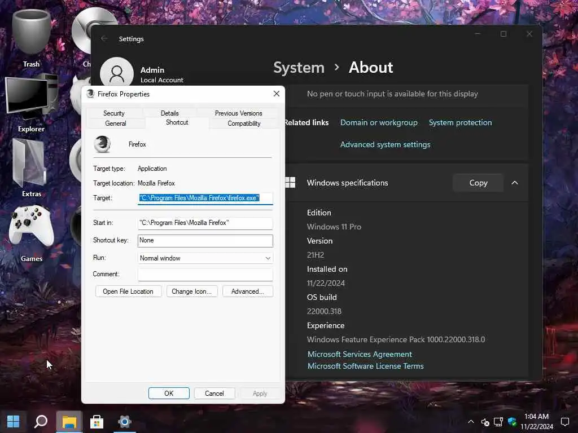Open the Games controller desktop icon

(32, 233)
